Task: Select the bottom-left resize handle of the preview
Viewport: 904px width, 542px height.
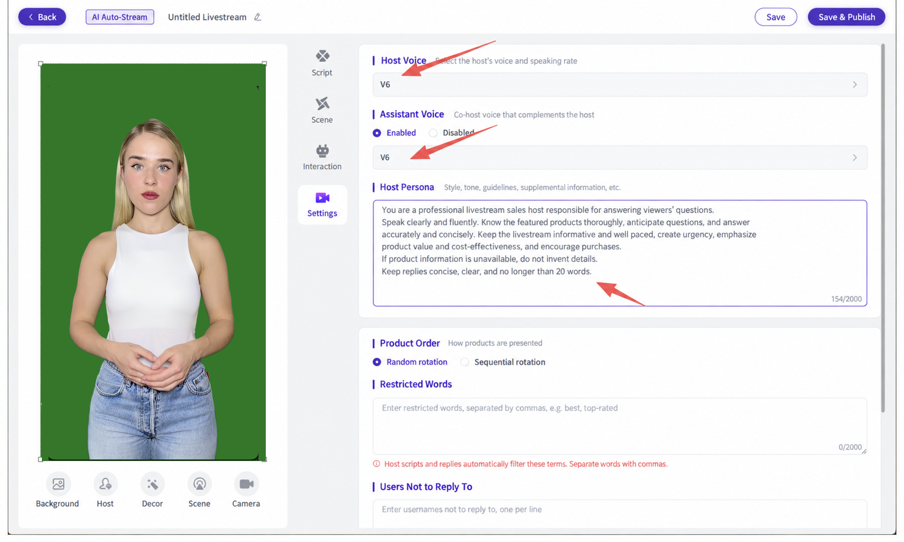Action: [x=40, y=459]
